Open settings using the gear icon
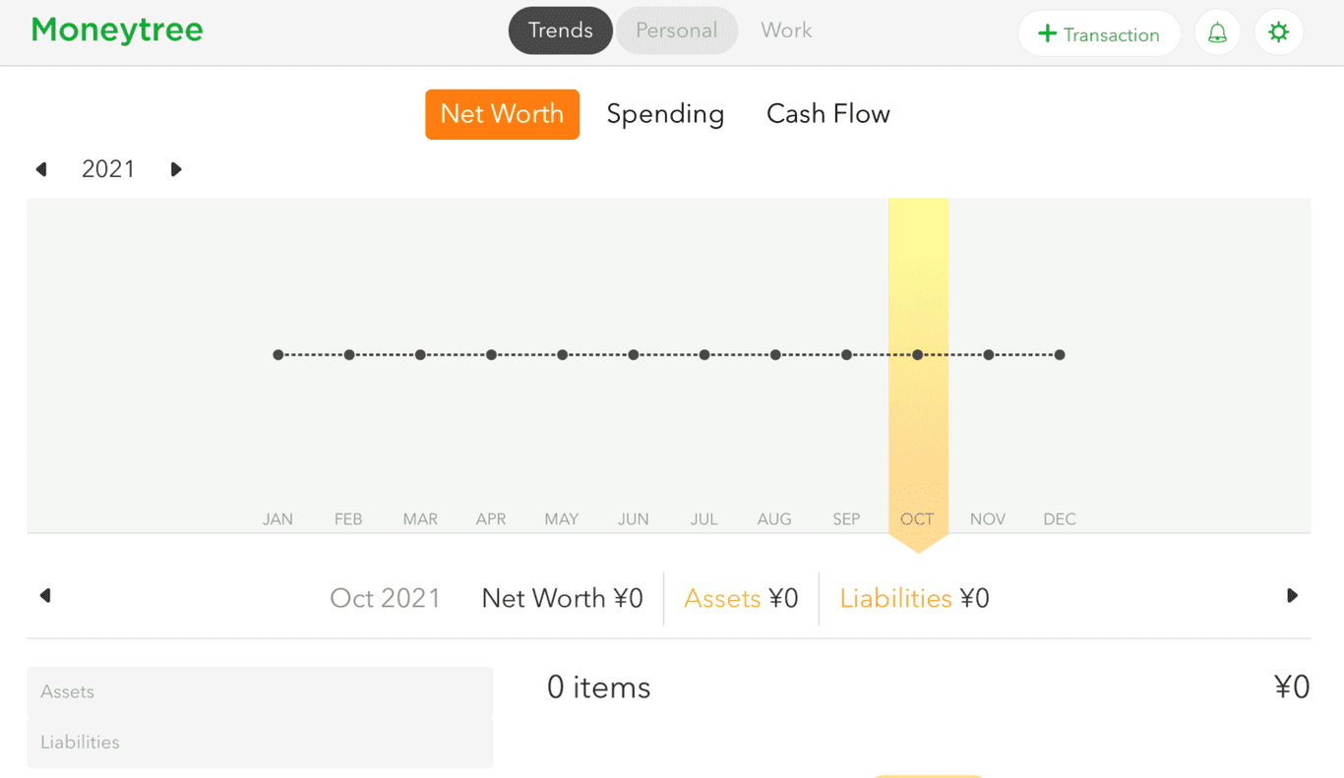Image resolution: width=1344 pixels, height=778 pixels. click(x=1278, y=31)
